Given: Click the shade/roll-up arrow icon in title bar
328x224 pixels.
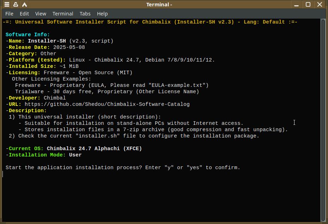Looking at the screenshot, I should 24,5.
